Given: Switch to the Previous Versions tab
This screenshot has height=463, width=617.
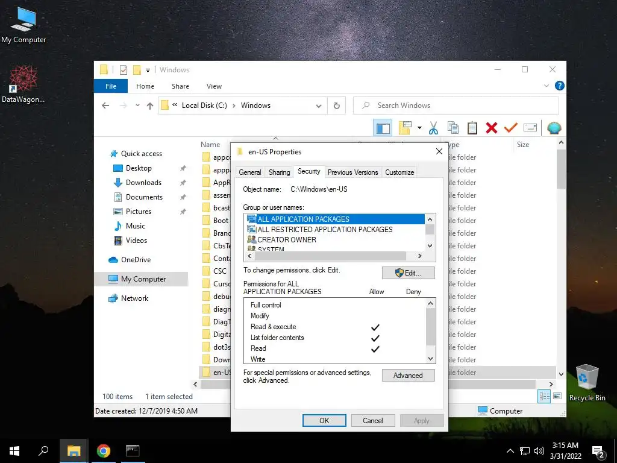Looking at the screenshot, I should click(x=353, y=172).
